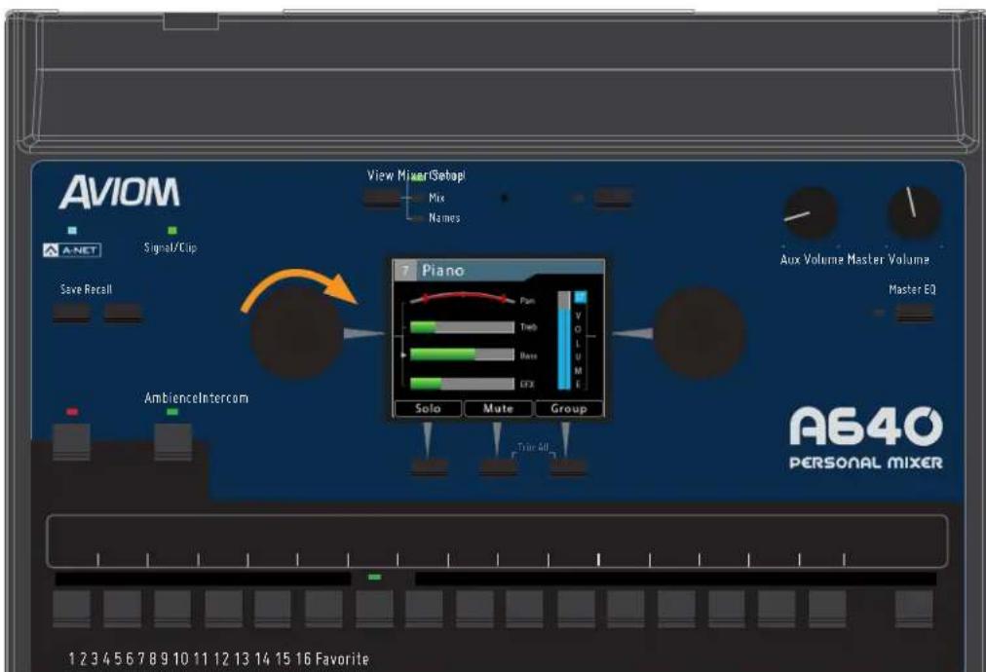Screen dimensions: 986x672
Task: Select channel 15 button in bottom row
Action: click(x=777, y=609)
